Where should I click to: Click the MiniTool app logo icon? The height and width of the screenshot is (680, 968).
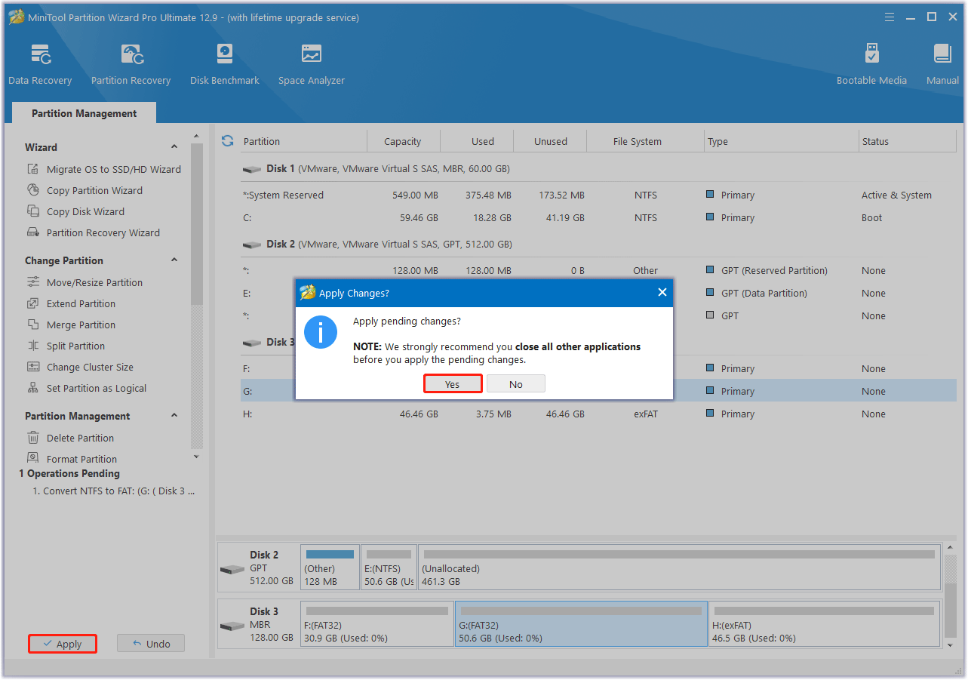(x=14, y=17)
